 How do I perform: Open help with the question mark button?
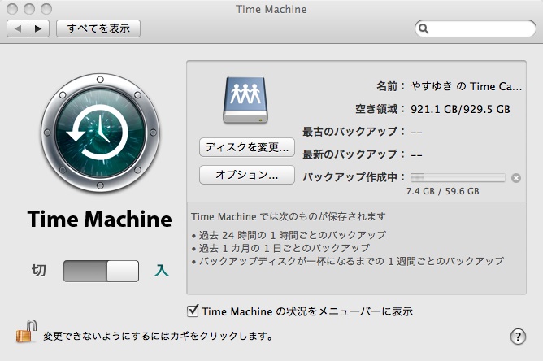[x=518, y=337]
